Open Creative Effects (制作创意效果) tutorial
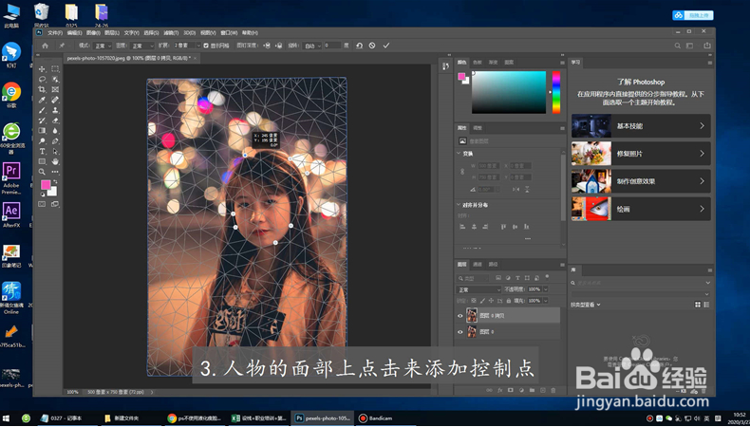Image resolution: width=750 pixels, height=427 pixels. point(641,181)
